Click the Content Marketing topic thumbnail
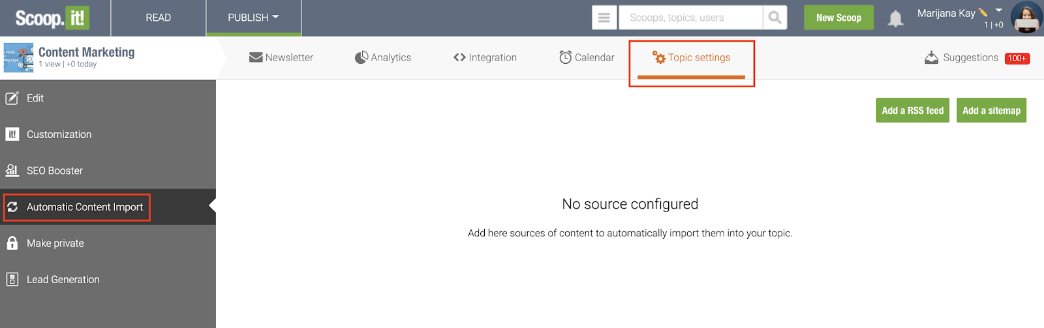This screenshot has width=1044, height=328. pos(18,58)
